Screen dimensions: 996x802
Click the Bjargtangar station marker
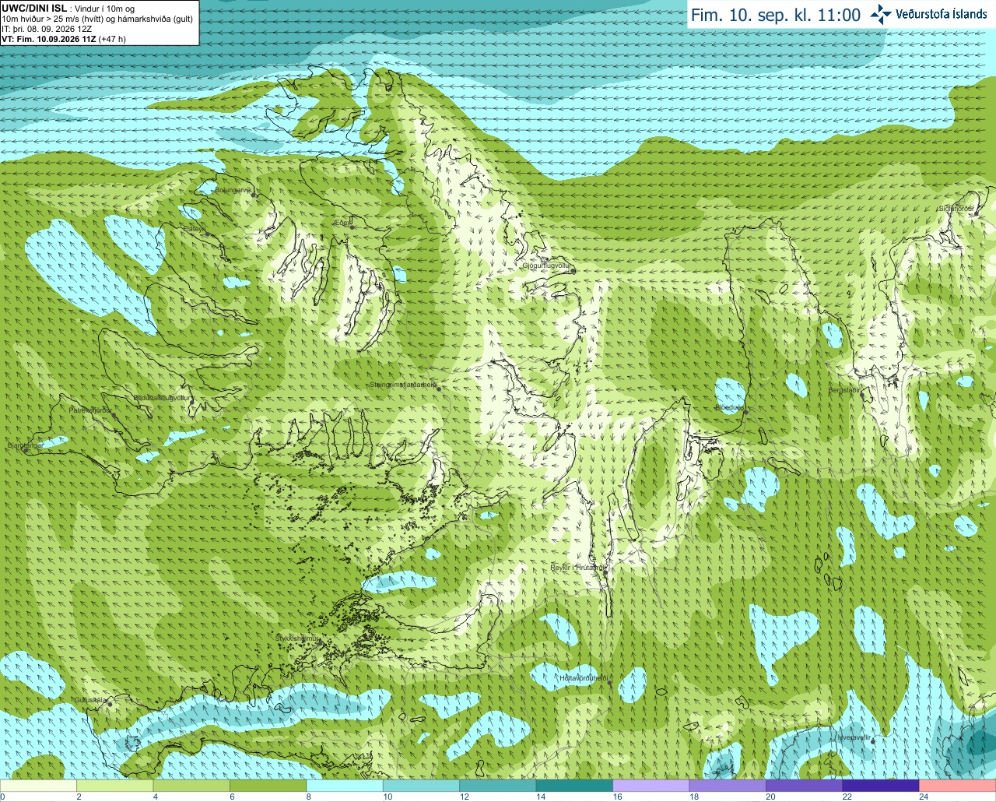click(26, 450)
